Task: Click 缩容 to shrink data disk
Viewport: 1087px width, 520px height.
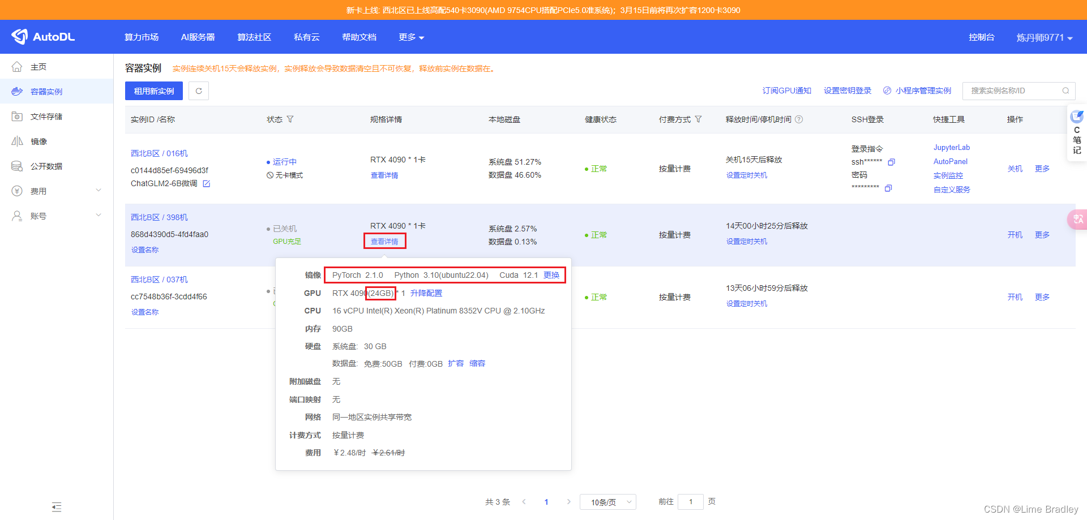Action: click(x=477, y=363)
